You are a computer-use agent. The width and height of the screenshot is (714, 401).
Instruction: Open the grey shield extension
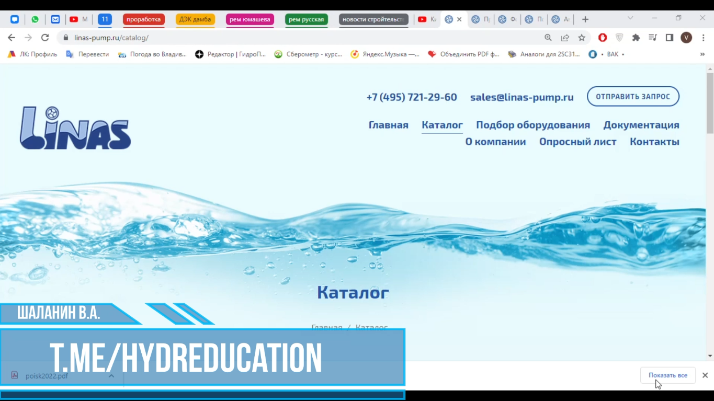click(x=619, y=38)
